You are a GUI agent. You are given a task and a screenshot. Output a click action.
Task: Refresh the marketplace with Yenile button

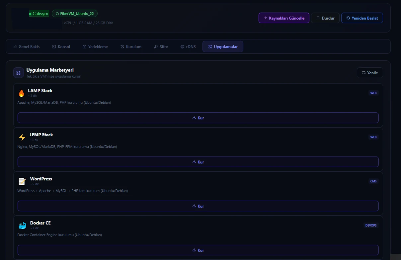coord(370,73)
